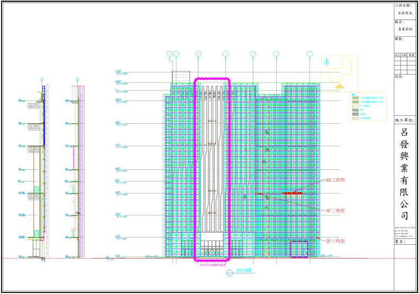The width and height of the screenshot is (419, 294).
Task: Select the red 4F三角架 bracket marker on facade
Action: click(x=293, y=194)
